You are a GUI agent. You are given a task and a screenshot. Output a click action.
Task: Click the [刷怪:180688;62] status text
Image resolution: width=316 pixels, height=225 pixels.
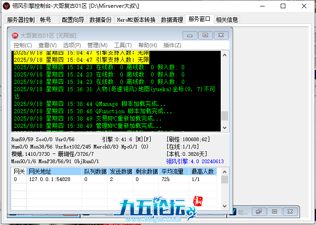click(x=188, y=139)
